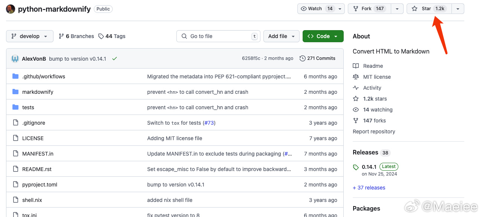Screen dimensions: 482x217
Task: Expand the Fork options dropdown arrow
Action: tap(397, 9)
